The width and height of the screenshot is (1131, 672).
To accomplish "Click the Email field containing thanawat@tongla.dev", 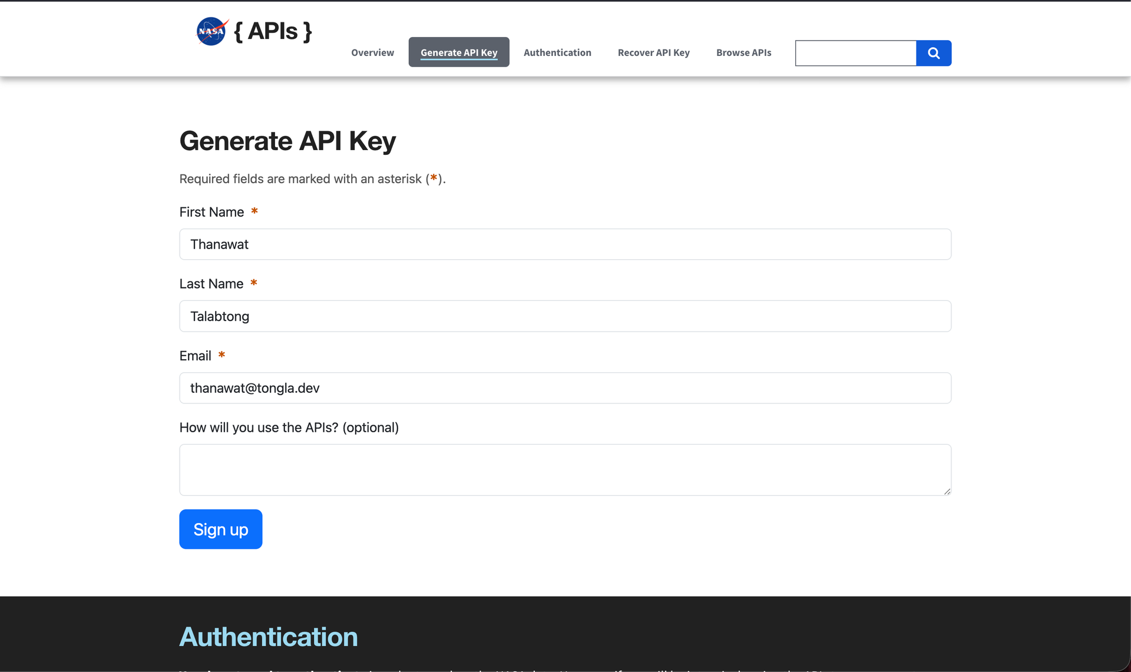I will 565,388.
